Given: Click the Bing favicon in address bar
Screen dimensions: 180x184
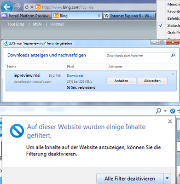Looking at the screenshot, I should [38, 7].
